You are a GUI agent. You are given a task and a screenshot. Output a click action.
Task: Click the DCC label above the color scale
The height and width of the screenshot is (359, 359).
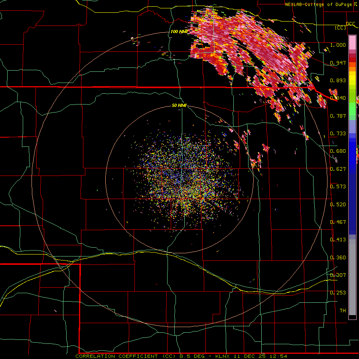351,24
